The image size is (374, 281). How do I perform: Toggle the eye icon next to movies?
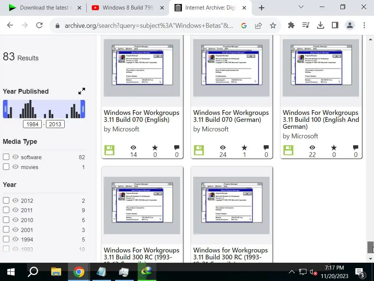[15, 166]
